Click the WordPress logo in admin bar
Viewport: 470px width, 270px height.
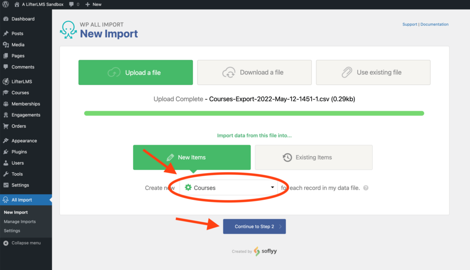click(6, 4)
